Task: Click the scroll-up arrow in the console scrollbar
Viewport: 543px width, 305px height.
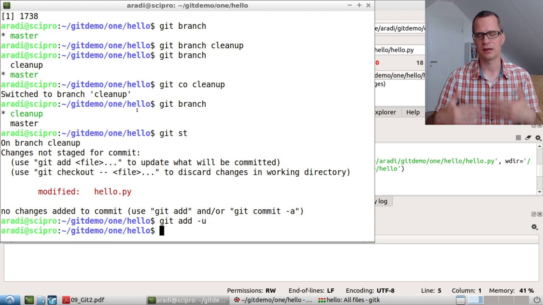Action: 539,147
